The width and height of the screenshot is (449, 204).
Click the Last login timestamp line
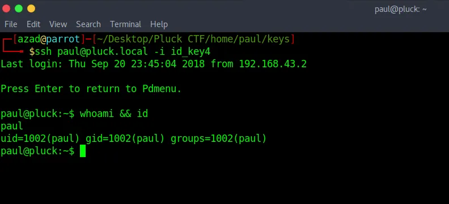coord(154,64)
